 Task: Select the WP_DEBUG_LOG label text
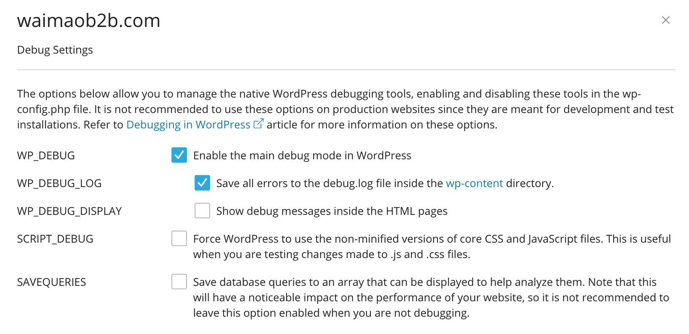click(59, 183)
